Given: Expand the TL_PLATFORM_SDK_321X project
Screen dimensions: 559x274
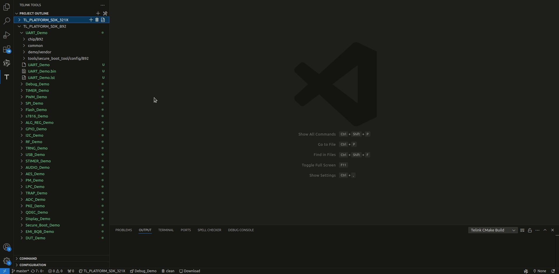Looking at the screenshot, I should coord(19,20).
